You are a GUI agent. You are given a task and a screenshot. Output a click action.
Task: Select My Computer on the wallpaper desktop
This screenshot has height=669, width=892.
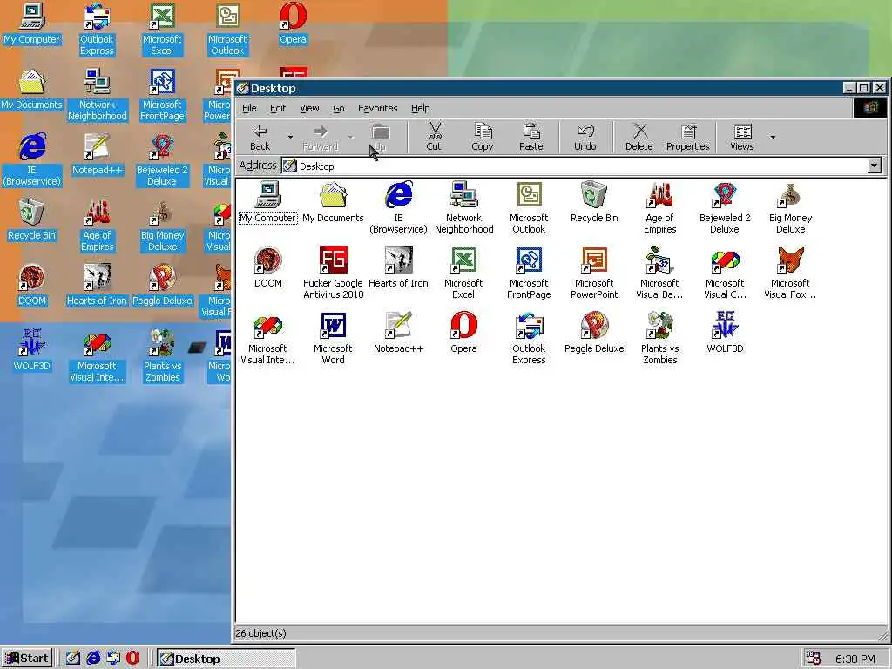tap(32, 24)
